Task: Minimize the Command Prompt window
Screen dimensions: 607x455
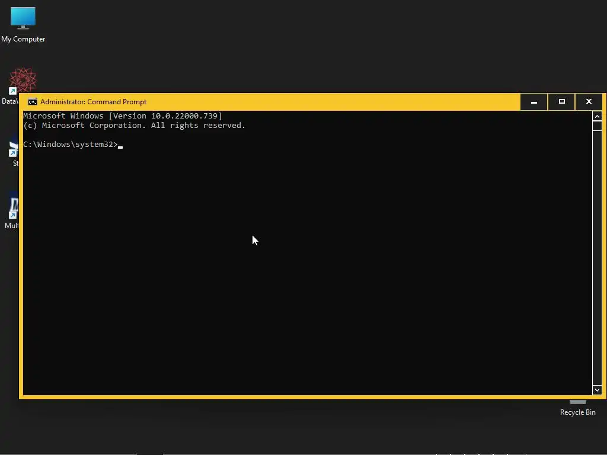Action: click(534, 102)
